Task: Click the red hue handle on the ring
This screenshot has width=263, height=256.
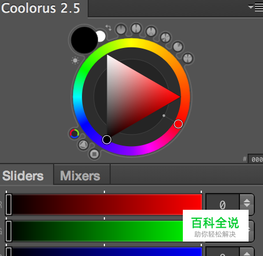Action: (178, 124)
